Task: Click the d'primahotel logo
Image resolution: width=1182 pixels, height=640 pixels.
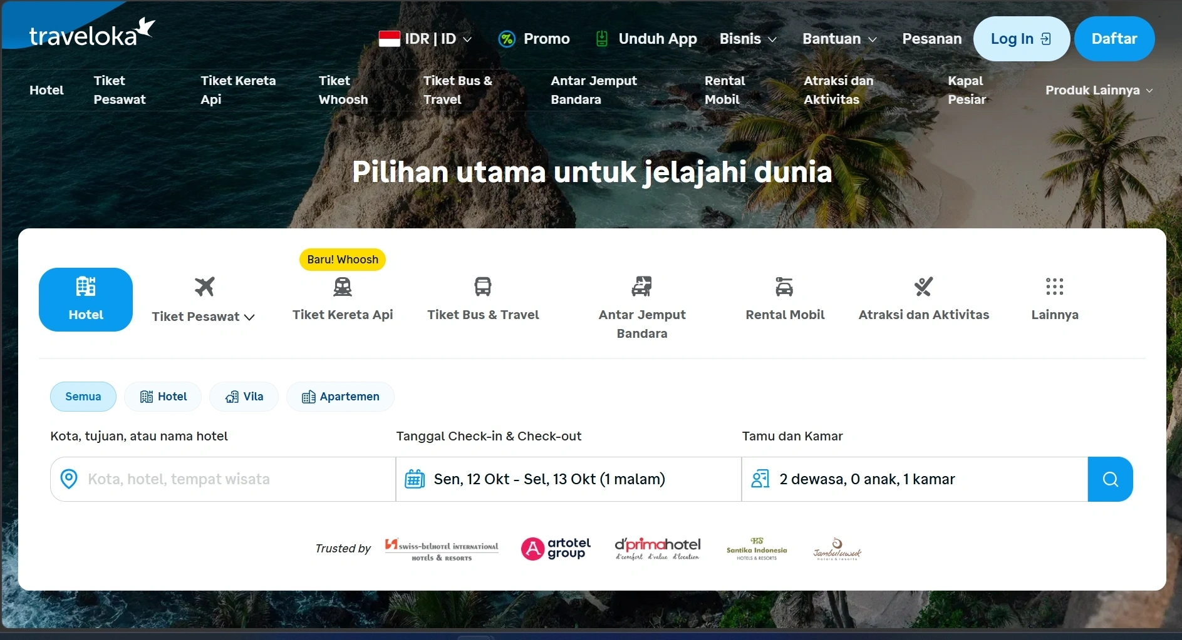Action: pyautogui.click(x=657, y=549)
